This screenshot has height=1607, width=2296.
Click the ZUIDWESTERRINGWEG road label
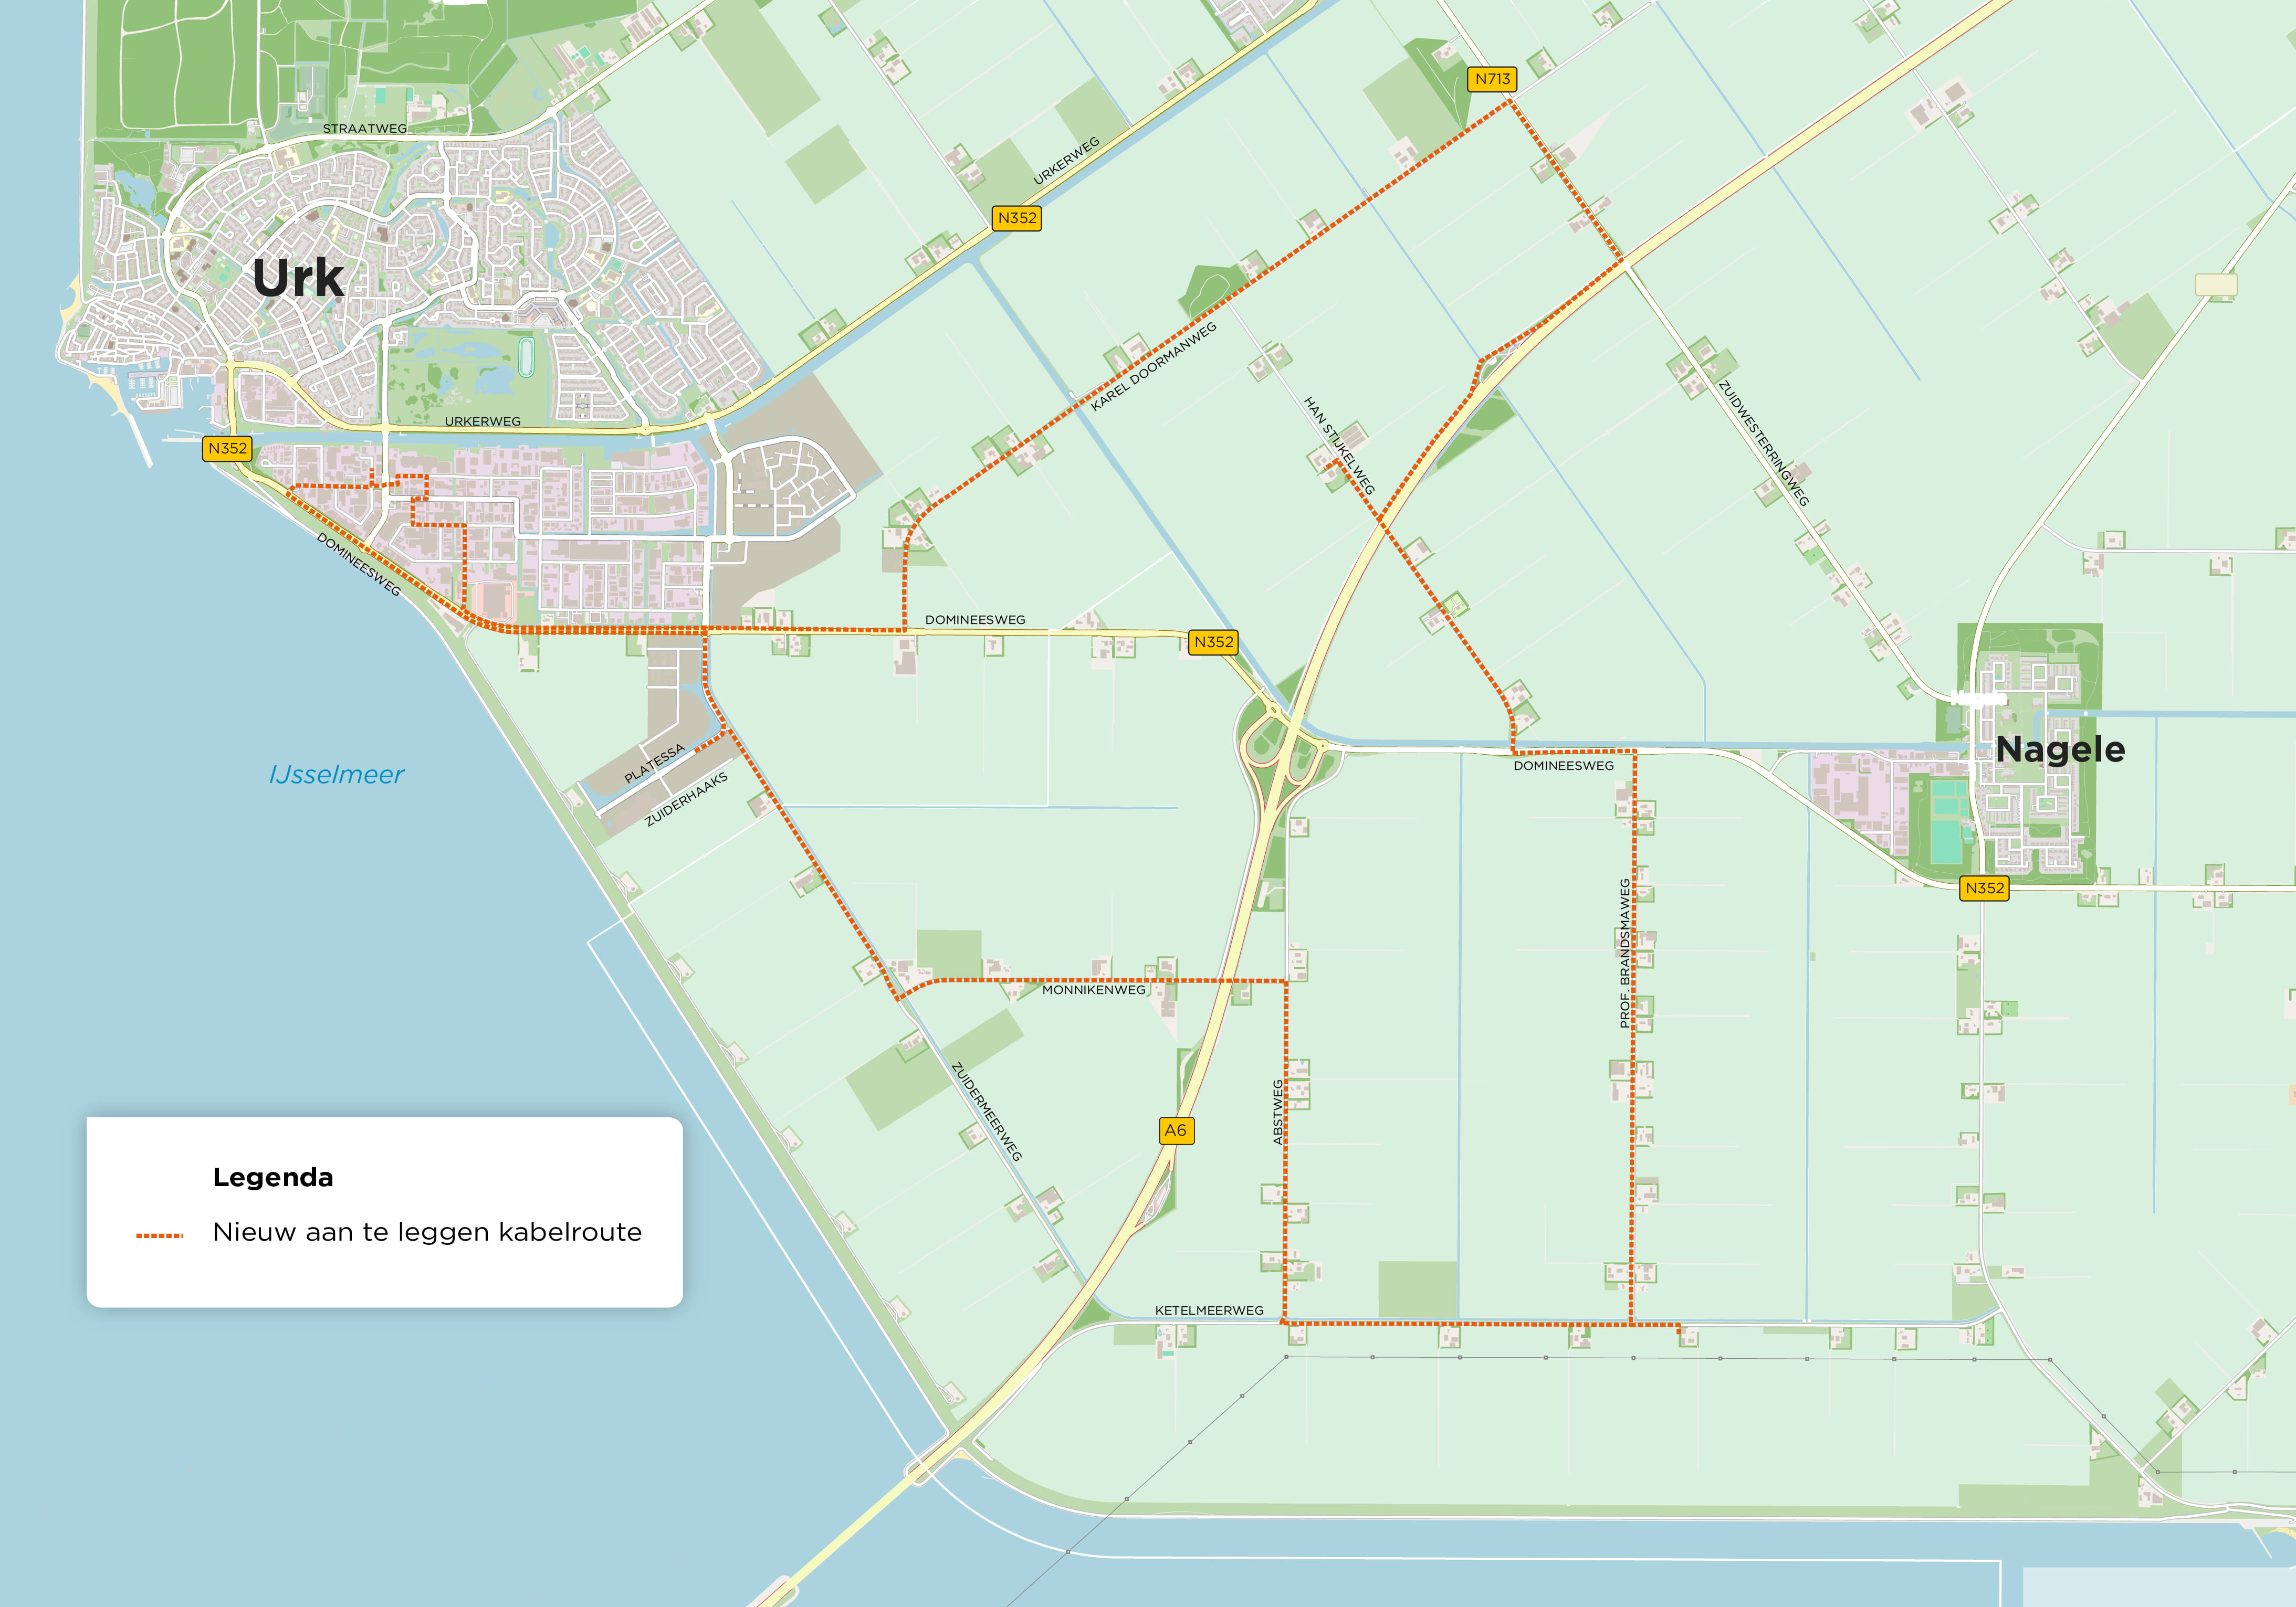coord(1764,443)
